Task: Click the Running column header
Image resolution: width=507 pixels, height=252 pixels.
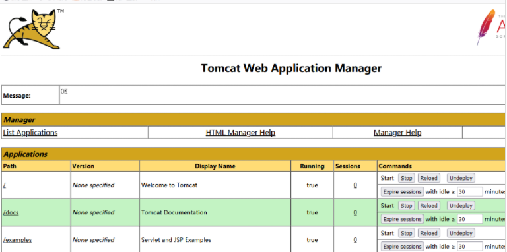Action: click(312, 166)
